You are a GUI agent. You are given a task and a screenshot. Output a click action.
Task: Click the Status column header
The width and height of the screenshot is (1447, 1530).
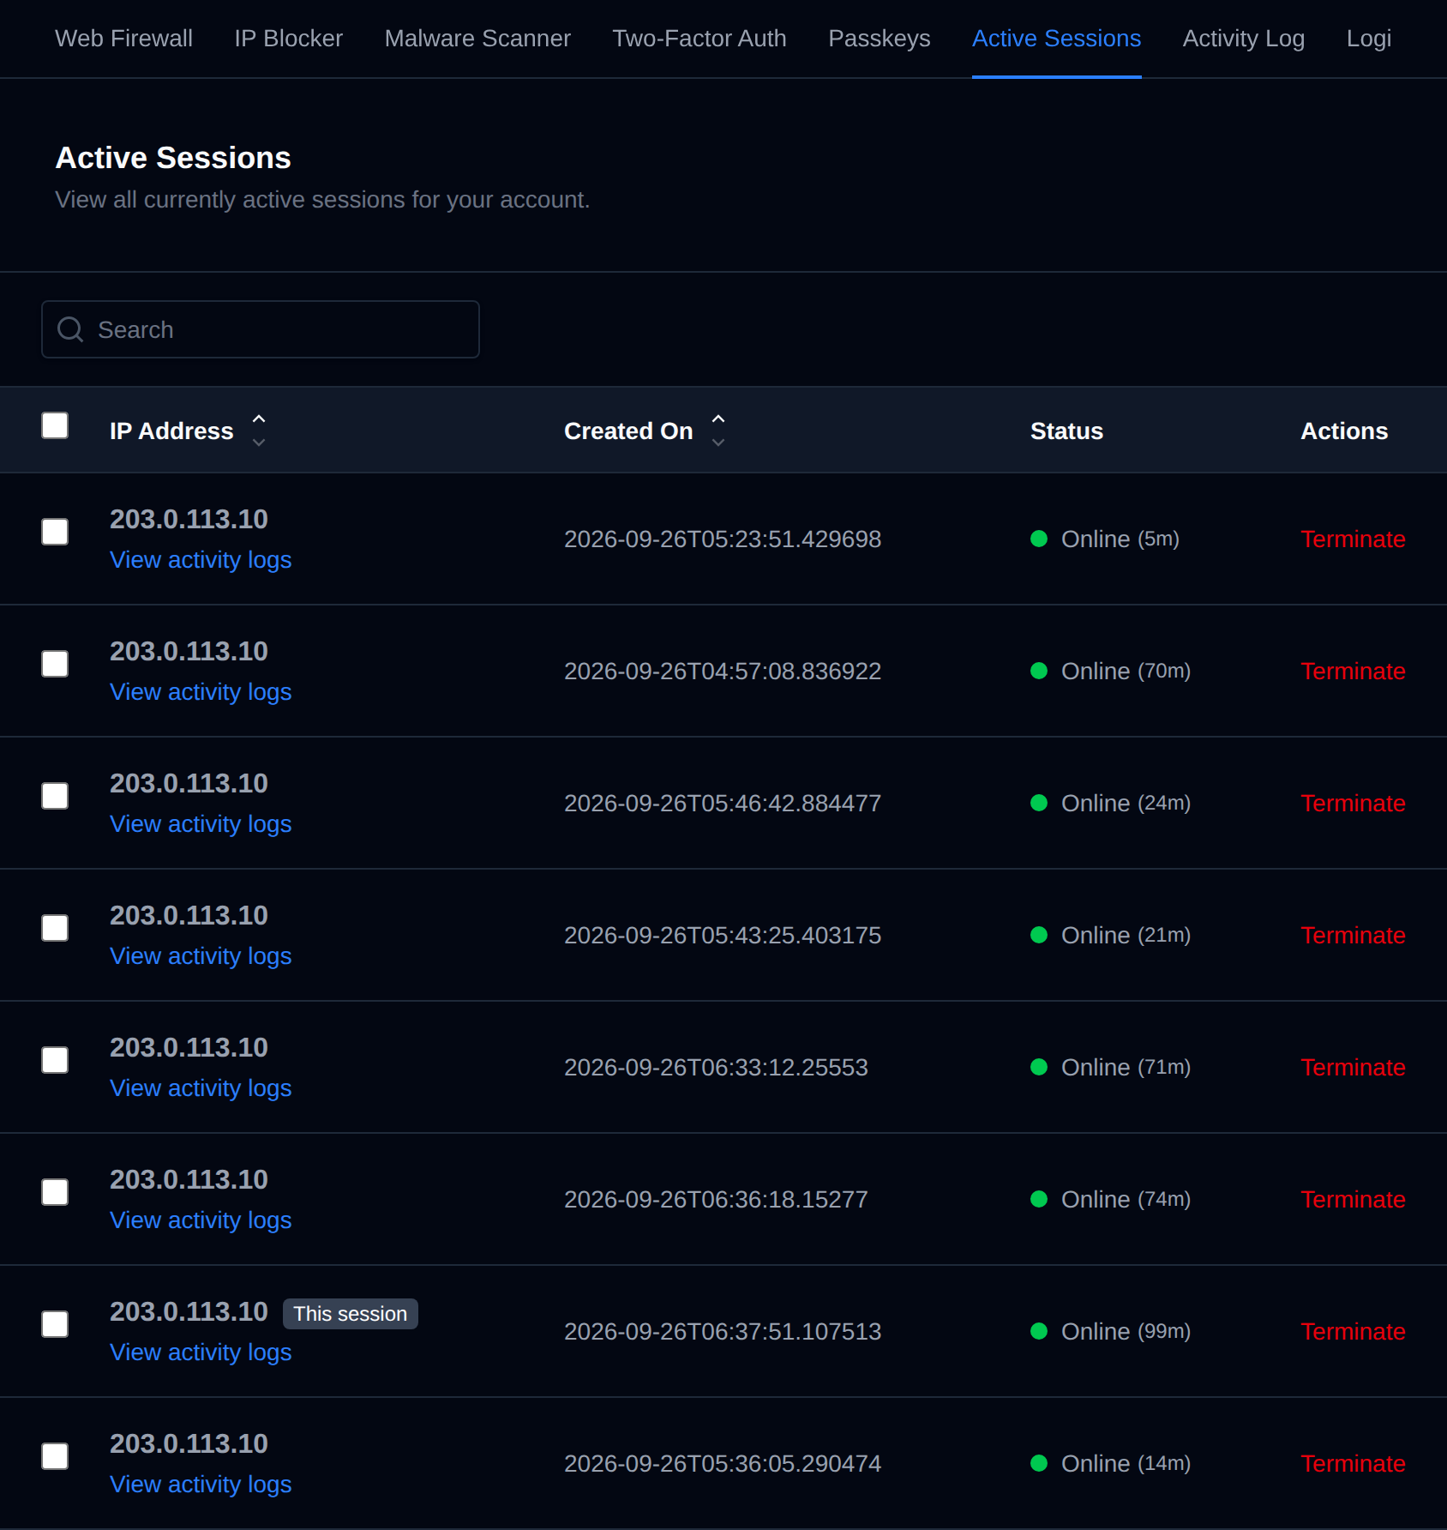pos(1066,431)
